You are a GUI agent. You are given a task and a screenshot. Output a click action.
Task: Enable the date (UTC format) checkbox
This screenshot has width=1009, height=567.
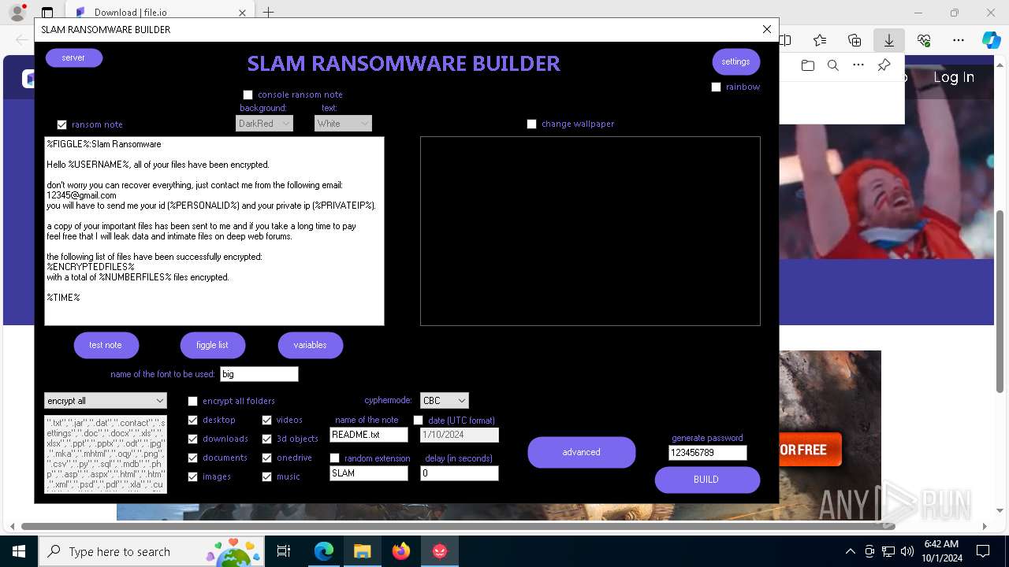(418, 421)
